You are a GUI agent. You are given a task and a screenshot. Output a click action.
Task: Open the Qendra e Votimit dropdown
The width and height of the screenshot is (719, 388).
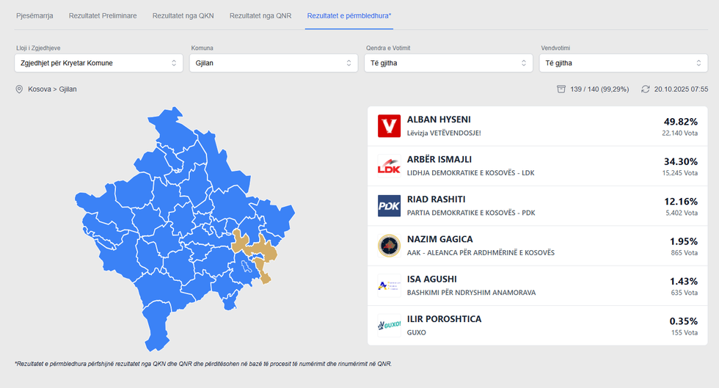point(448,63)
